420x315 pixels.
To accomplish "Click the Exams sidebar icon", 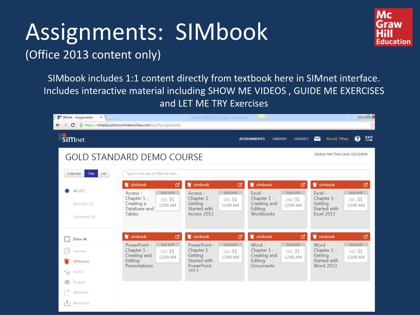I will 67,272.
